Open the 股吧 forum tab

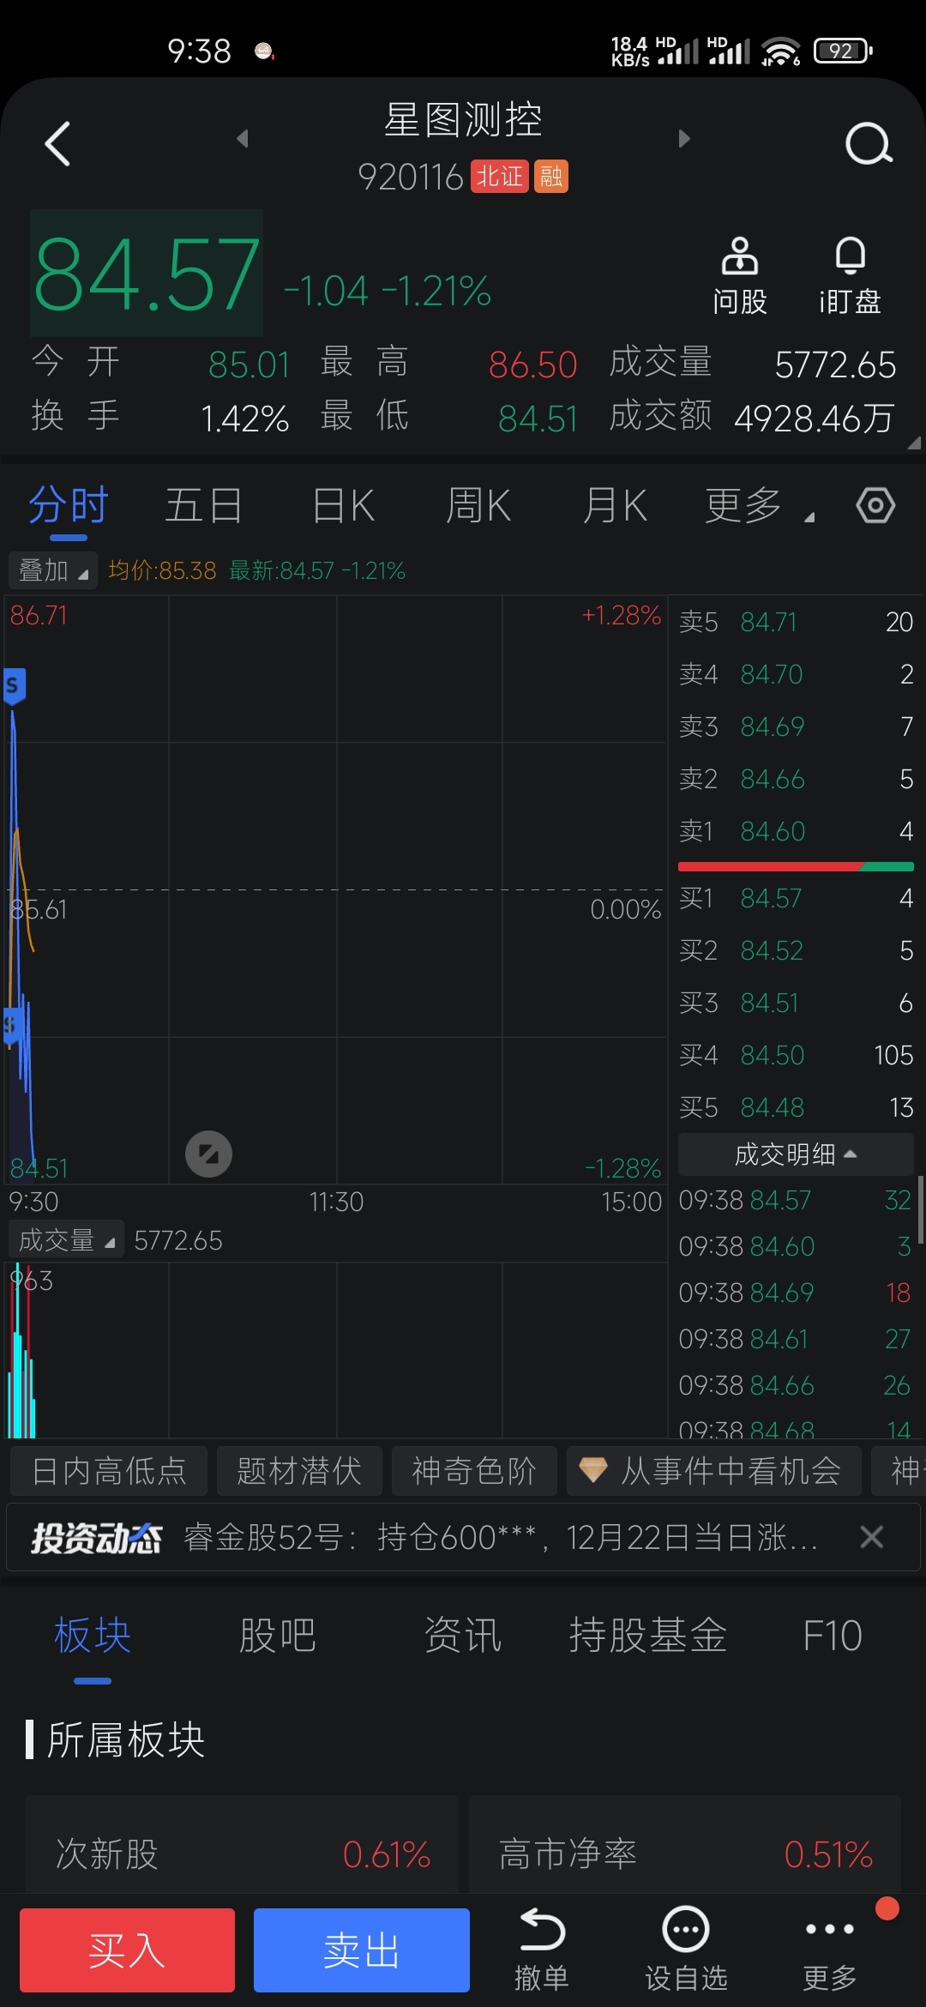tap(278, 1636)
